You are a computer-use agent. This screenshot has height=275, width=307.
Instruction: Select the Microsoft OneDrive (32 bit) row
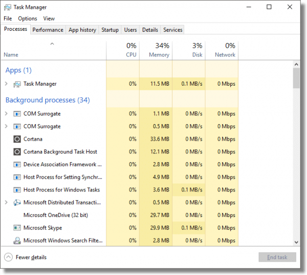pyautogui.click(x=119, y=215)
